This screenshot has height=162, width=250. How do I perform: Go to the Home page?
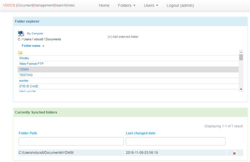pos(104,5)
